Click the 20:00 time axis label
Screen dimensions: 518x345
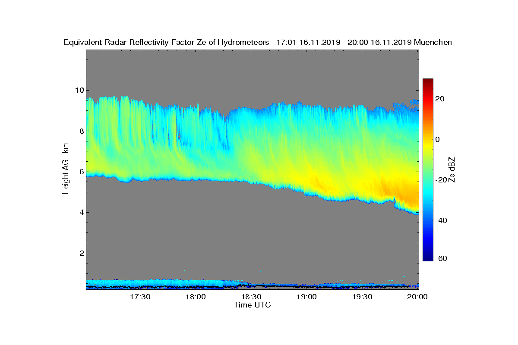(418, 297)
